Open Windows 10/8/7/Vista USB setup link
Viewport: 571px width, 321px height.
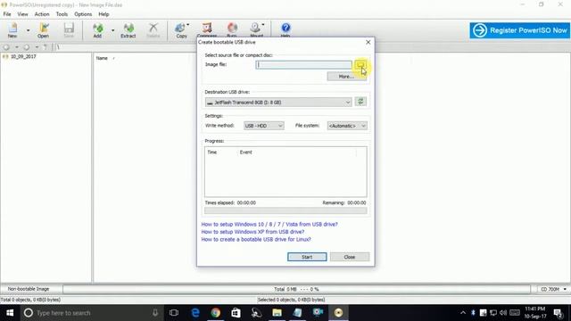(269, 224)
